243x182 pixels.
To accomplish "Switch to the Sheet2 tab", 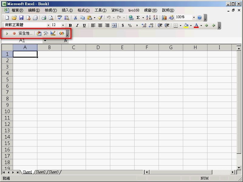I will pos(41,172).
